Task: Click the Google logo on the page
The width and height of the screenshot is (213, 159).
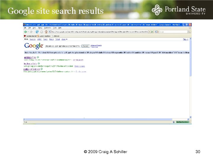Action: click(34, 46)
